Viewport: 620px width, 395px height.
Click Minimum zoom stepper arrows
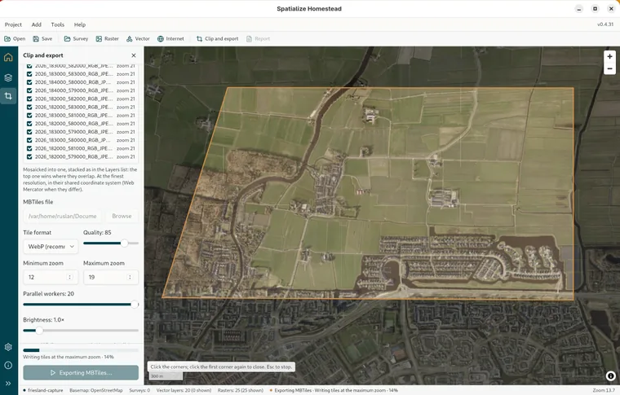[70, 277]
